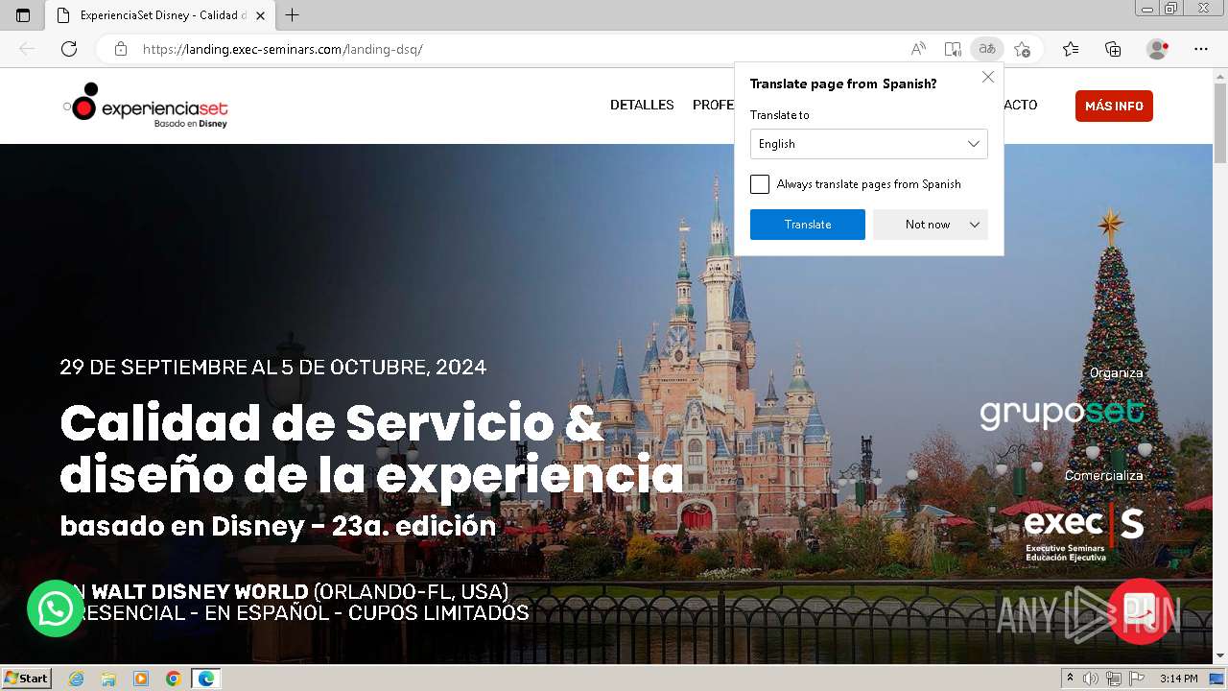Viewport: 1228px width, 691px height.
Task: Open the WhatsApp chat bubble
Action: pos(56,608)
